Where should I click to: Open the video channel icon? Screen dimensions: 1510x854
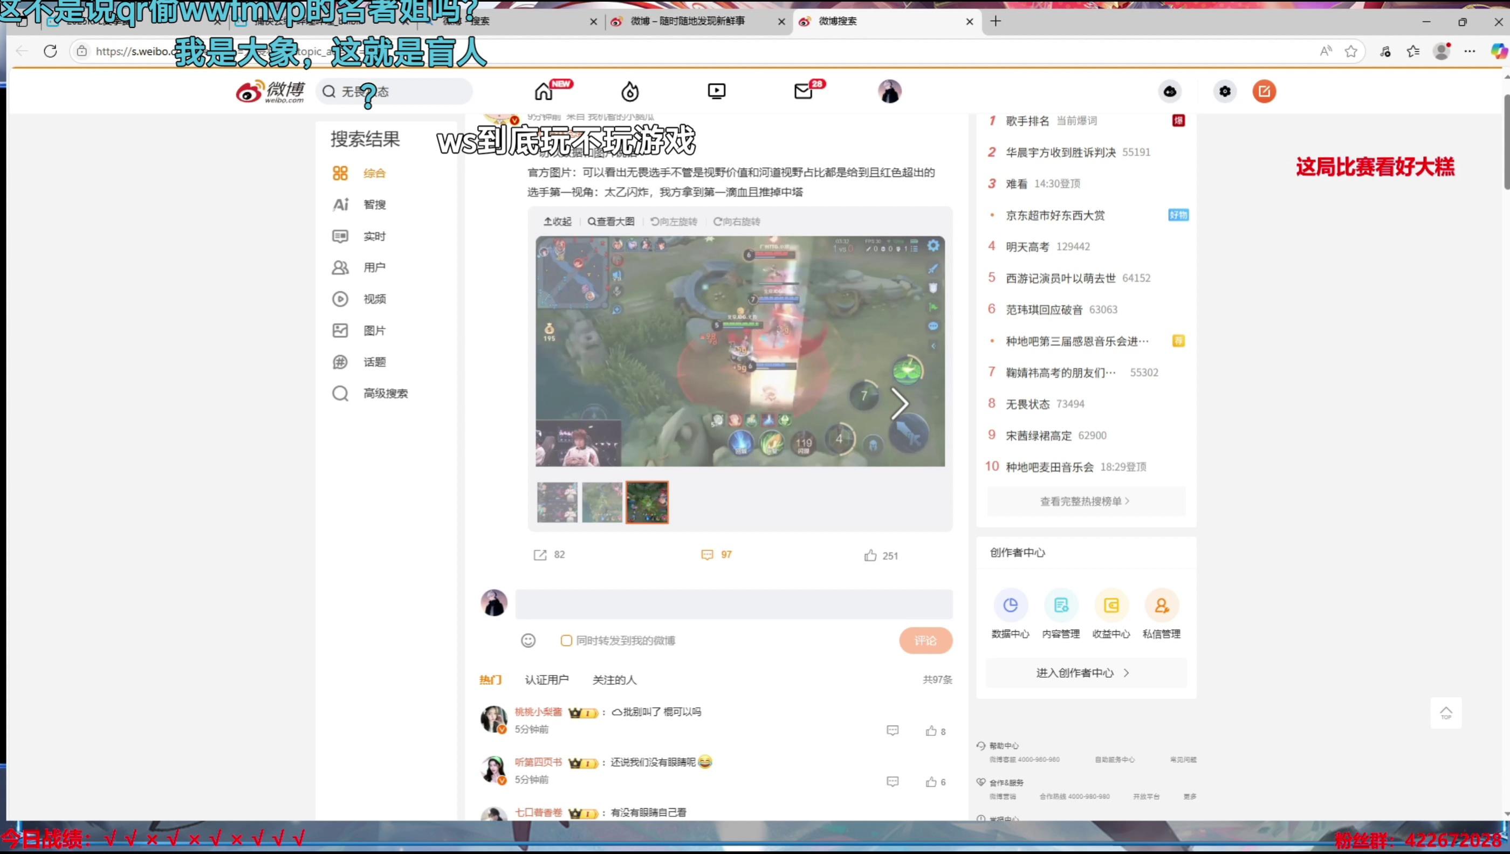[716, 92]
